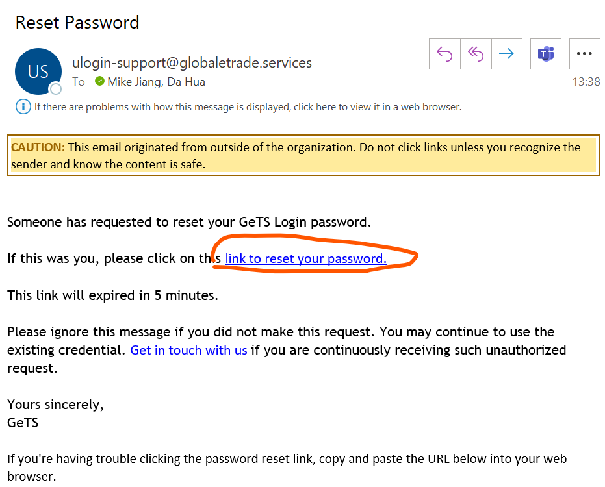Open recipient Mike Jiang's contact card
The image size is (605, 487).
(136, 82)
